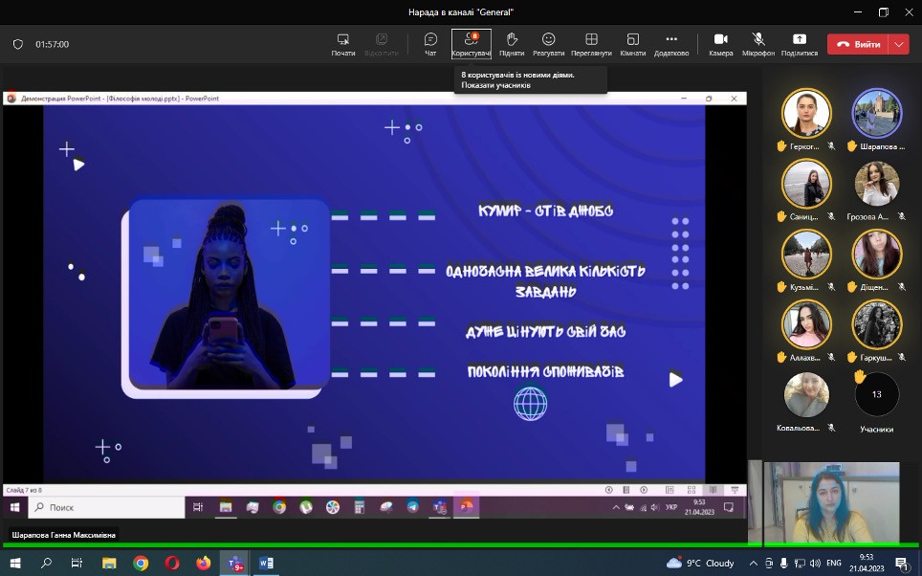Open the 13 Учасники overflow circle
Image resolution: width=922 pixels, height=576 pixels.
point(877,394)
